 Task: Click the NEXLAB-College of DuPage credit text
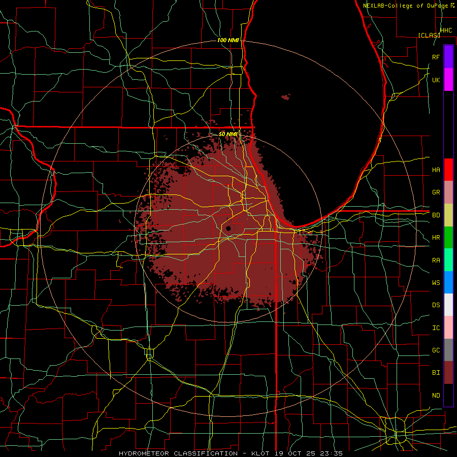click(405, 6)
